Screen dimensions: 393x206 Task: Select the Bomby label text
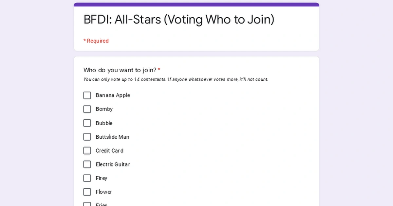[104, 109]
